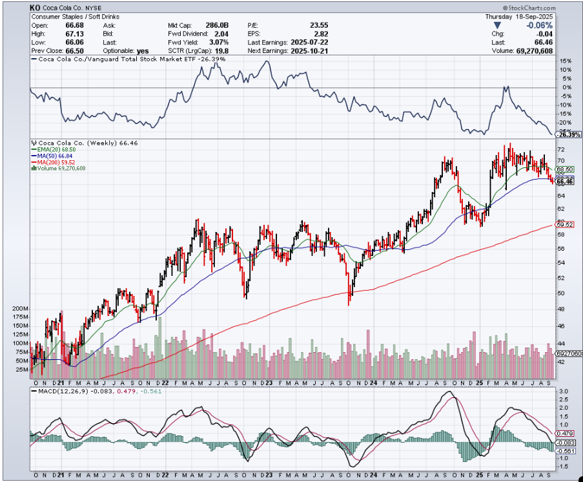
Task: Click the Low value 66.06
Action: click(x=74, y=43)
